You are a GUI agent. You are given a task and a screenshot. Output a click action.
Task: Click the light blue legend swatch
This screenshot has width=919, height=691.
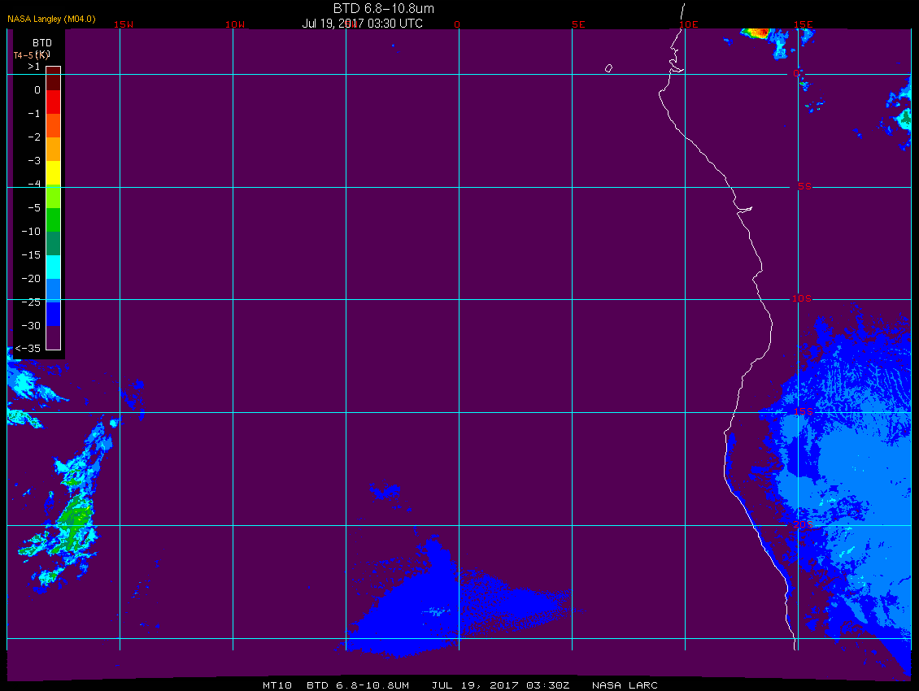click(54, 290)
